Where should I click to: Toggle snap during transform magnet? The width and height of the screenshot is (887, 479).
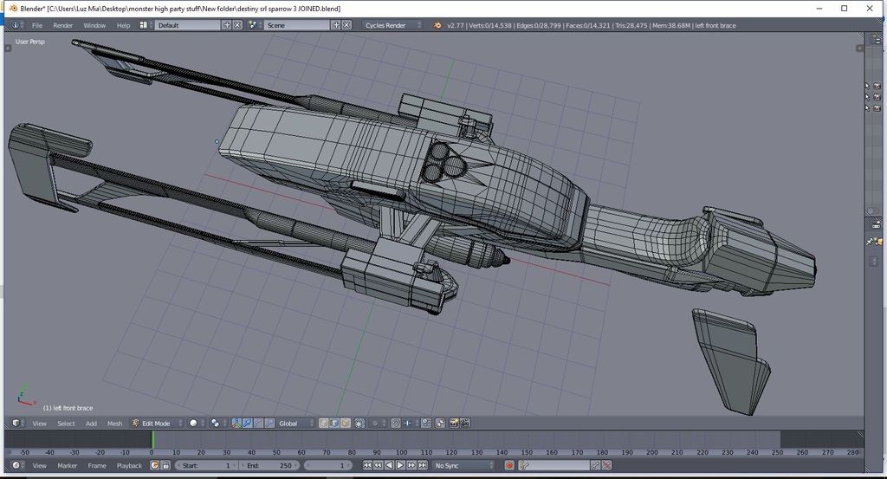coord(395,424)
